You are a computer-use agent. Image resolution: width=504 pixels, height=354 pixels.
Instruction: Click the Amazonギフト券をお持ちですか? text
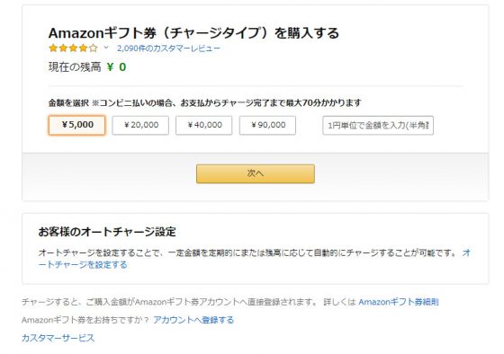pos(85,320)
